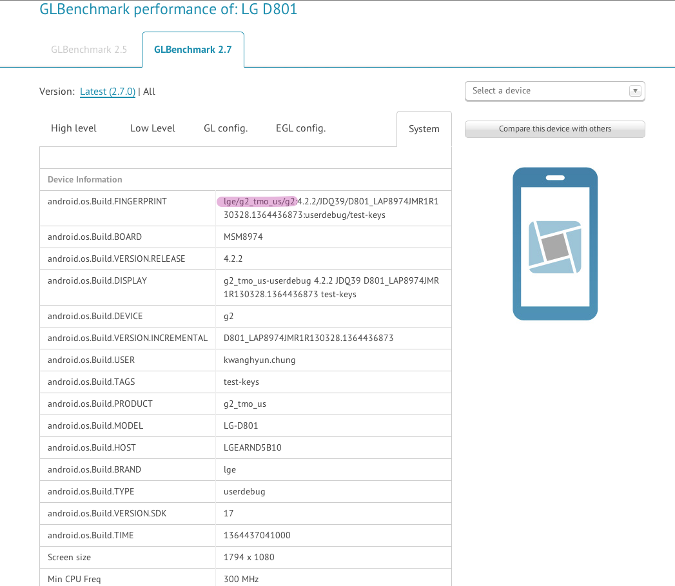Click the fingerprint value starting lge/g2_tmo_us

click(331, 208)
